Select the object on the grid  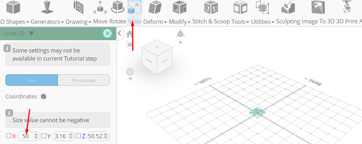(x=257, y=112)
